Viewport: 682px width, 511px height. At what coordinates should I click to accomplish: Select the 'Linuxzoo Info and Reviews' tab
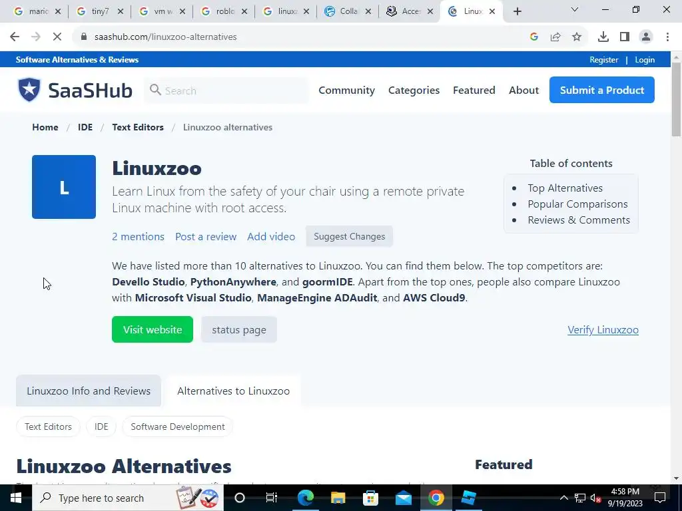(89, 391)
